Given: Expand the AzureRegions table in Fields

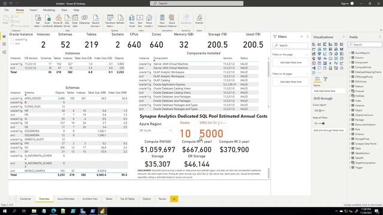Looking at the screenshot, I should (349, 53).
